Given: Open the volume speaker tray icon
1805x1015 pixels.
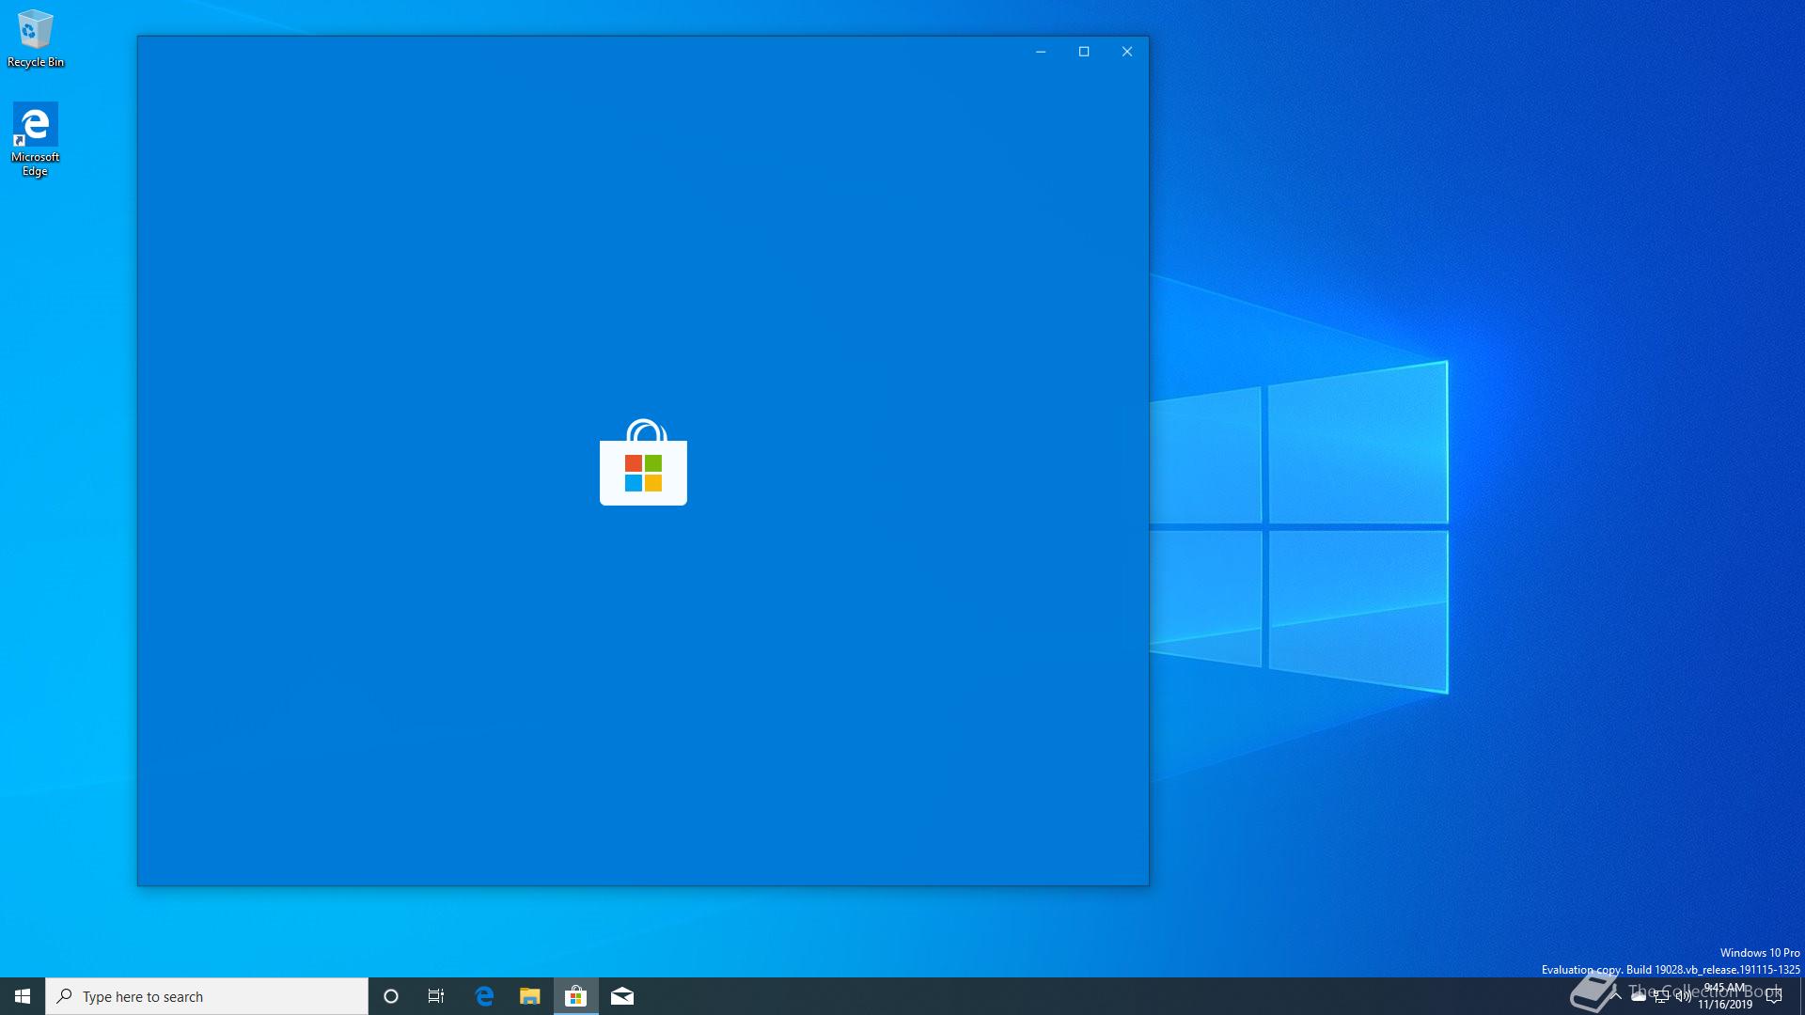Looking at the screenshot, I should (1684, 996).
